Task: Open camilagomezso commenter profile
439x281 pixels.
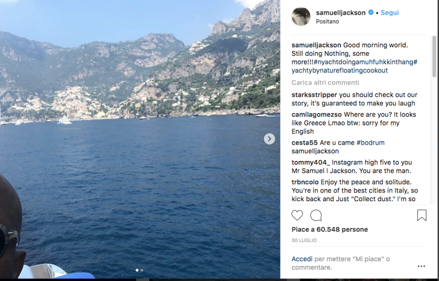Action: tap(317, 114)
